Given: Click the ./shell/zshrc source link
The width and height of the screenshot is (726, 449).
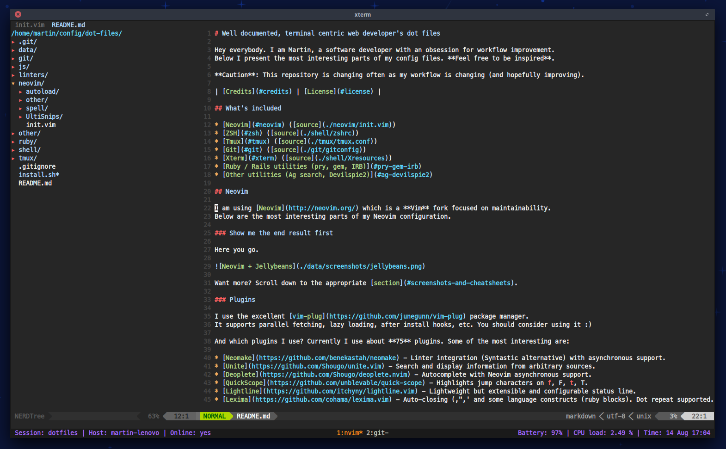Looking at the screenshot, I should (x=327, y=133).
